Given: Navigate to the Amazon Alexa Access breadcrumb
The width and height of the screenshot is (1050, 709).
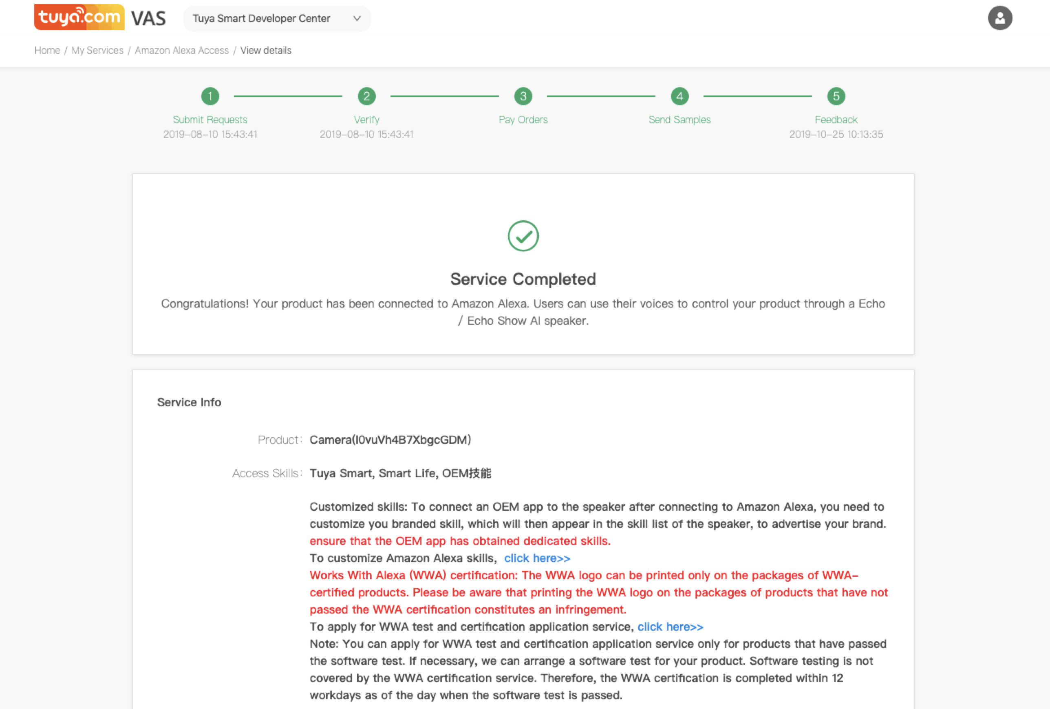Looking at the screenshot, I should (182, 50).
